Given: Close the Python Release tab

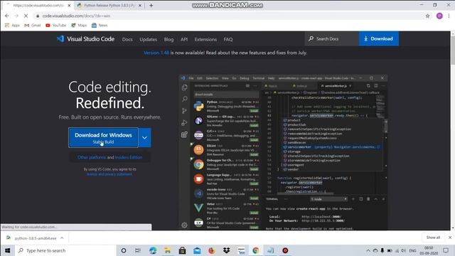Looking at the screenshot, I should (x=140, y=6).
